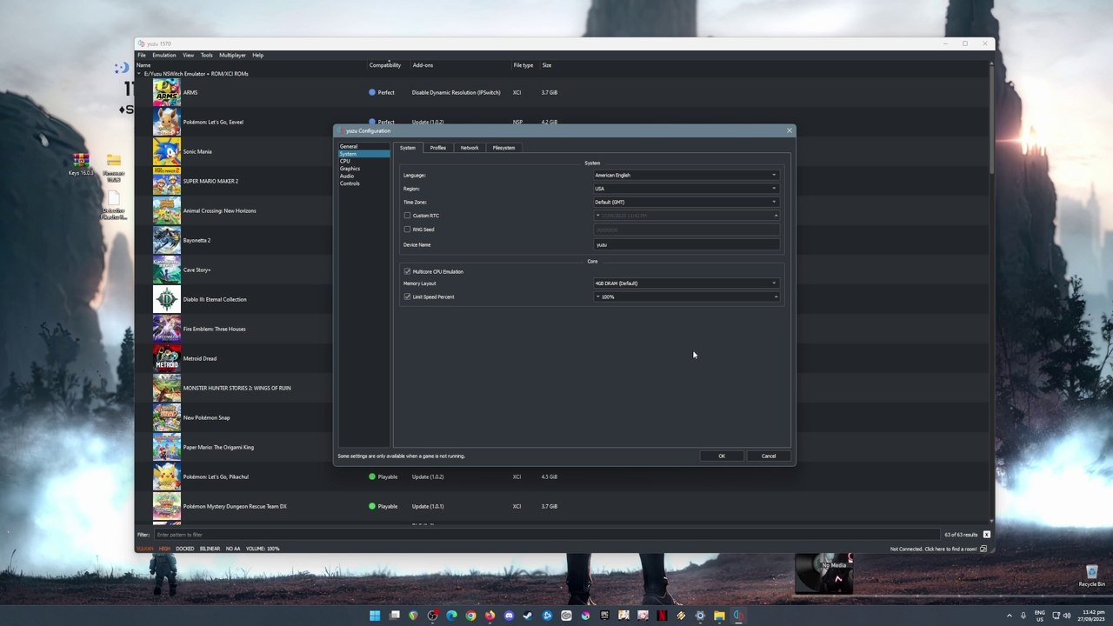Image resolution: width=1113 pixels, height=626 pixels.
Task: Switch to the Profiles tab
Action: point(437,148)
